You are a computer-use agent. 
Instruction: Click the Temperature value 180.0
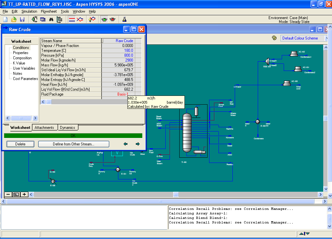(x=118, y=51)
